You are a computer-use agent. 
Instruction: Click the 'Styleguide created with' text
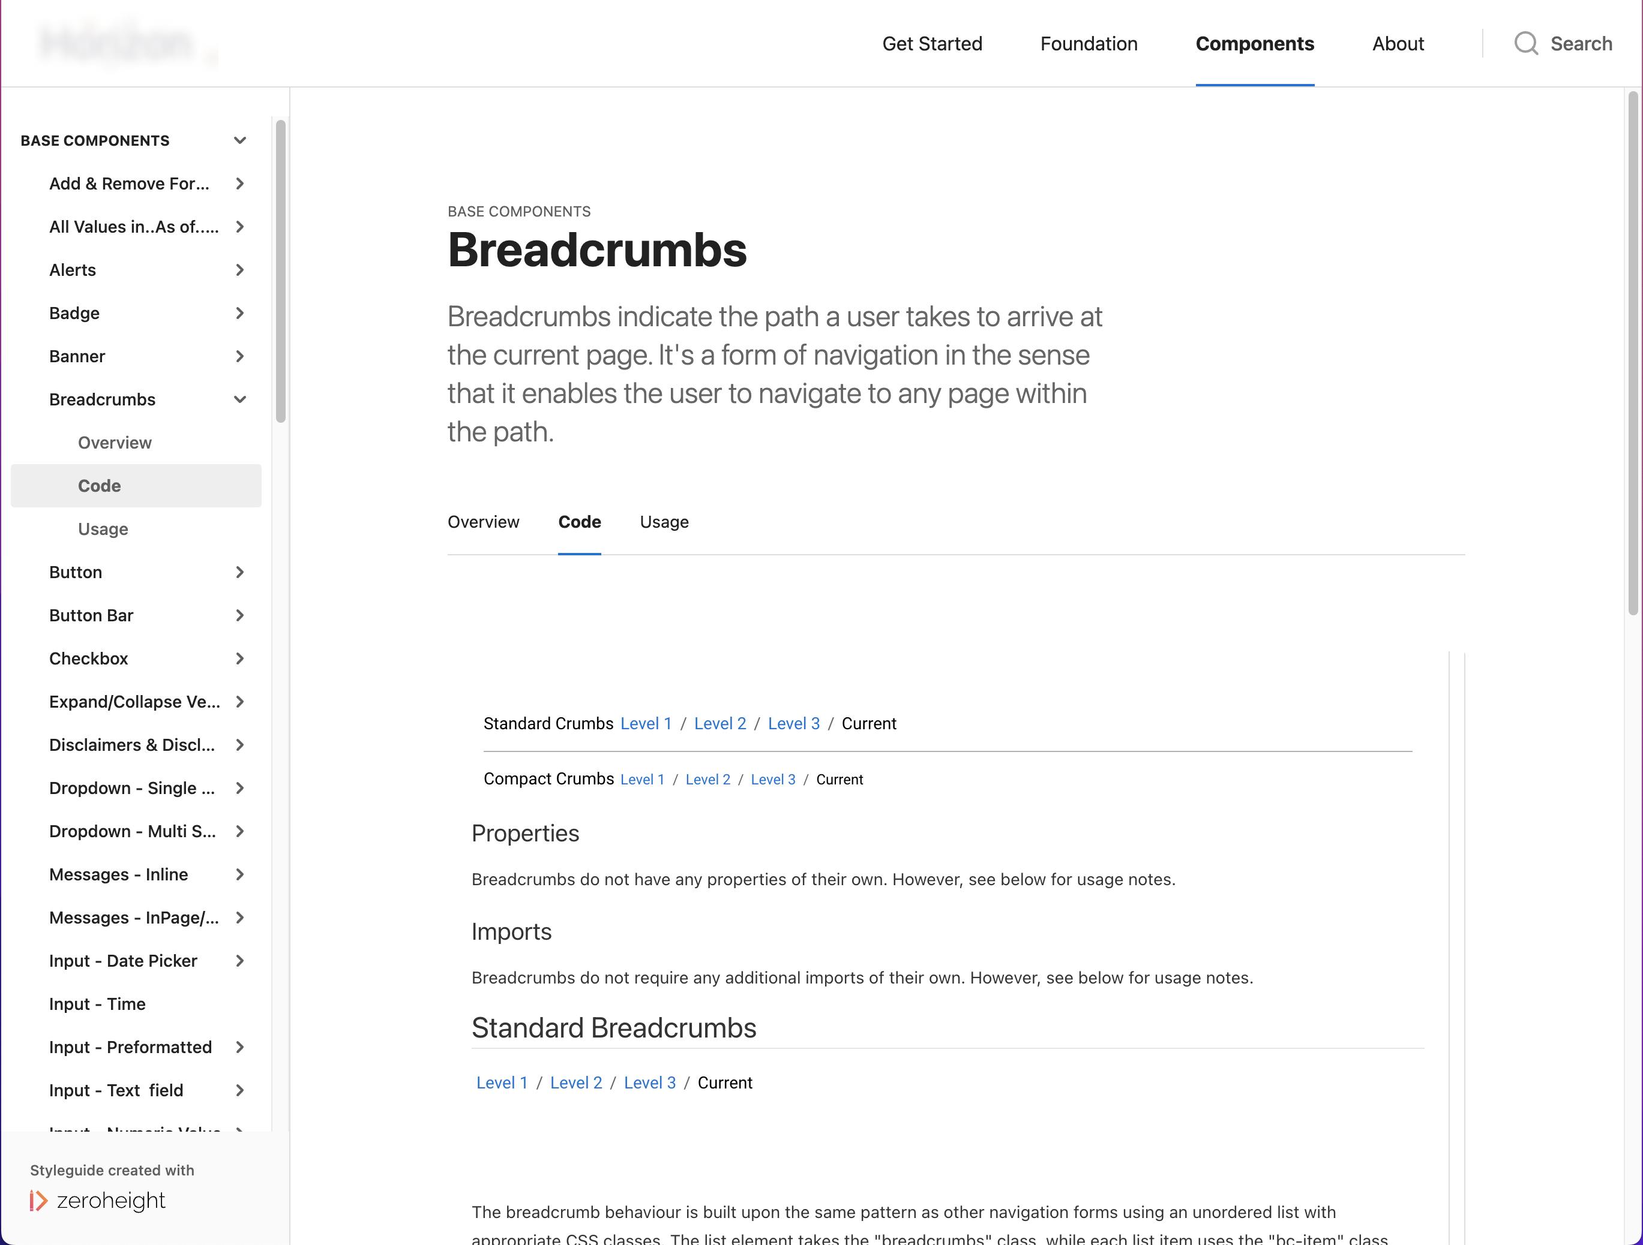pos(112,1170)
